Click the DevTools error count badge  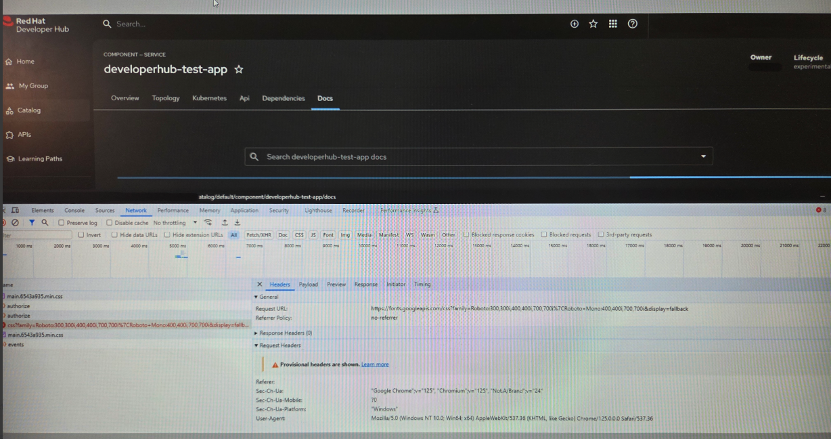click(822, 211)
